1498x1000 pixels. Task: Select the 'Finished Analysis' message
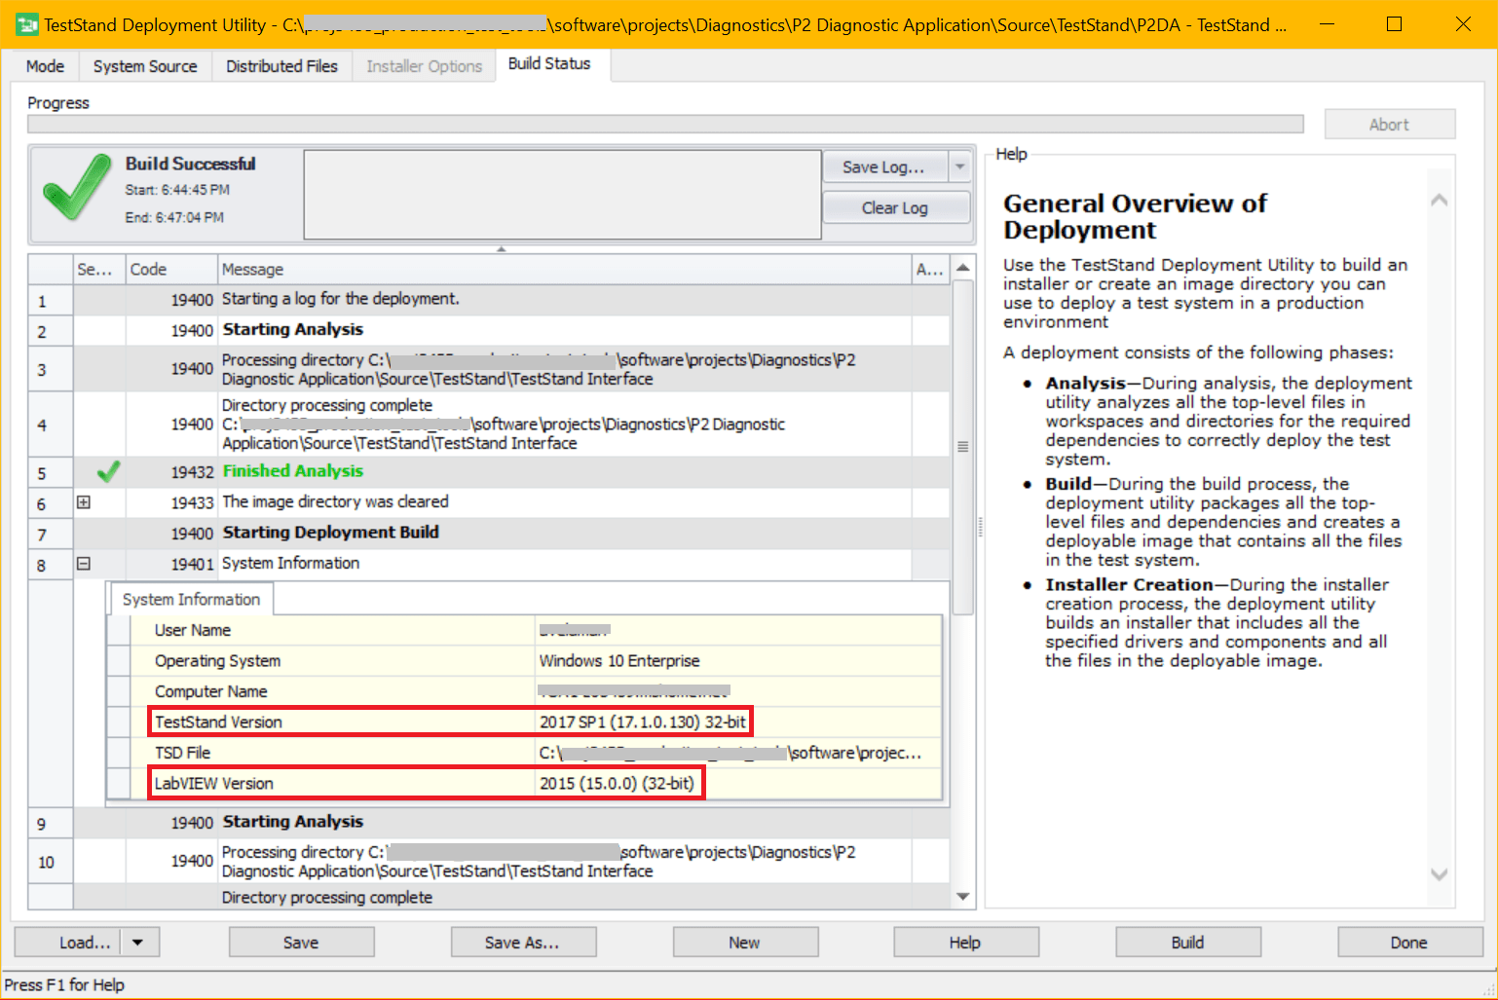(293, 471)
